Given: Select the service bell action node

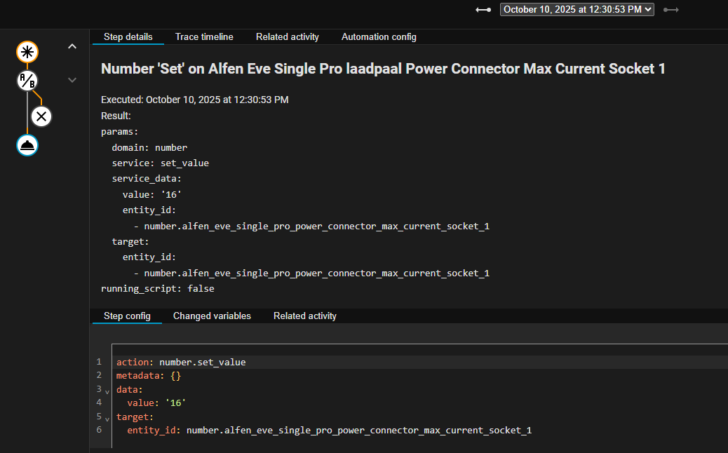Looking at the screenshot, I should coord(27,145).
